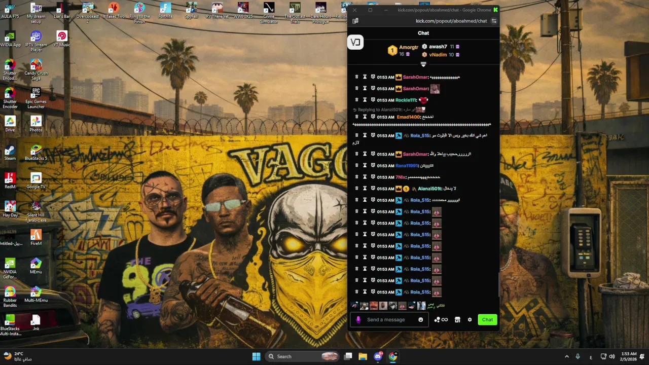Viewport: 649px width, 365px height.
Task: Open Rana11991 username in chat
Action: (x=407, y=166)
